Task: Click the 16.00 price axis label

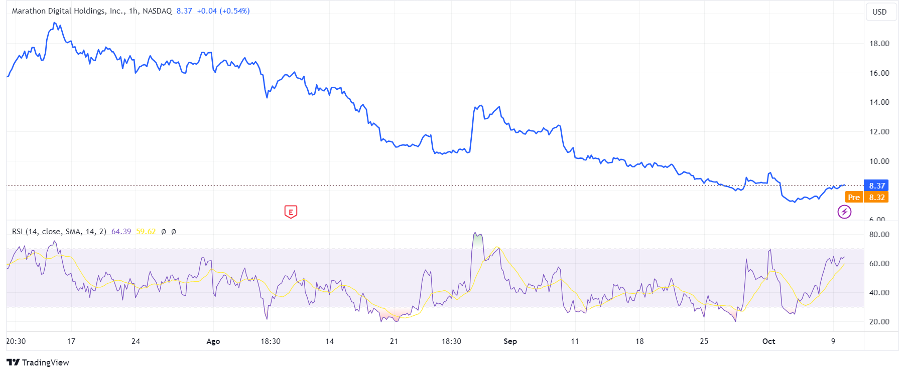Action: pos(879,73)
